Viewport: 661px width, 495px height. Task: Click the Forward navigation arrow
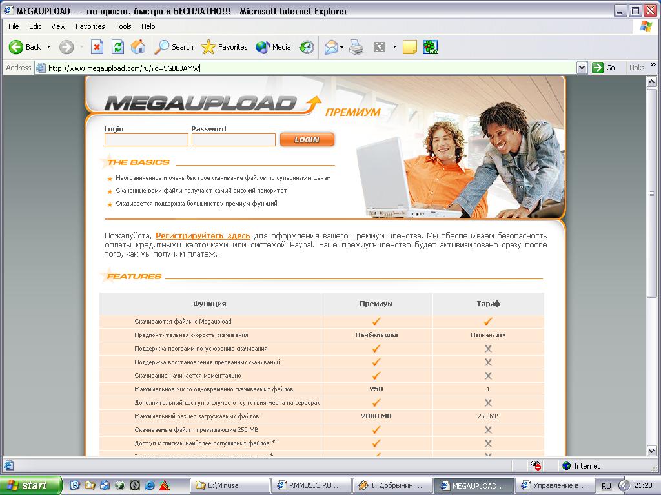(66, 46)
